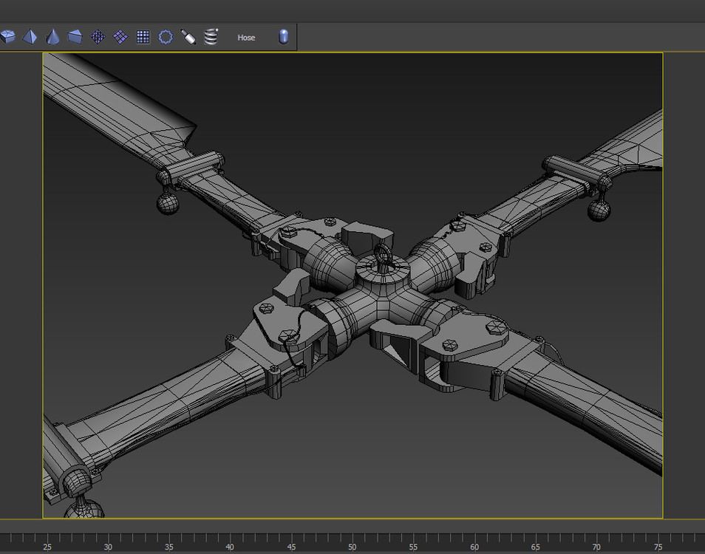Image resolution: width=705 pixels, height=554 pixels.
Task: Pick the sphere weight on upper-right blade
Action: tap(599, 210)
